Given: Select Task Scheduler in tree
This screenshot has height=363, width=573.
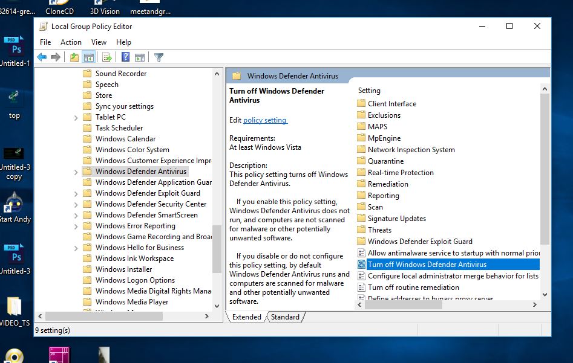Looking at the screenshot, I should [x=119, y=127].
